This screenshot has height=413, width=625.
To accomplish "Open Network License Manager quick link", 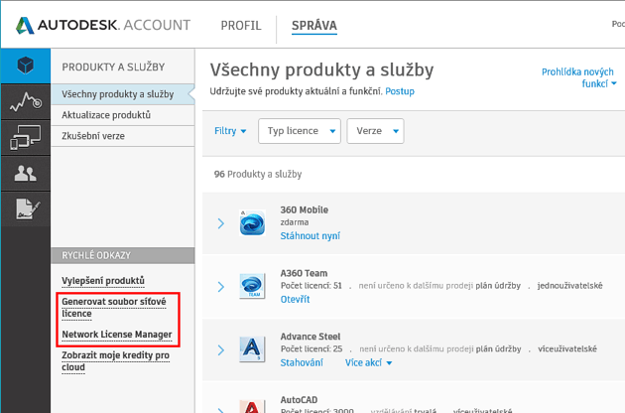I will (117, 335).
